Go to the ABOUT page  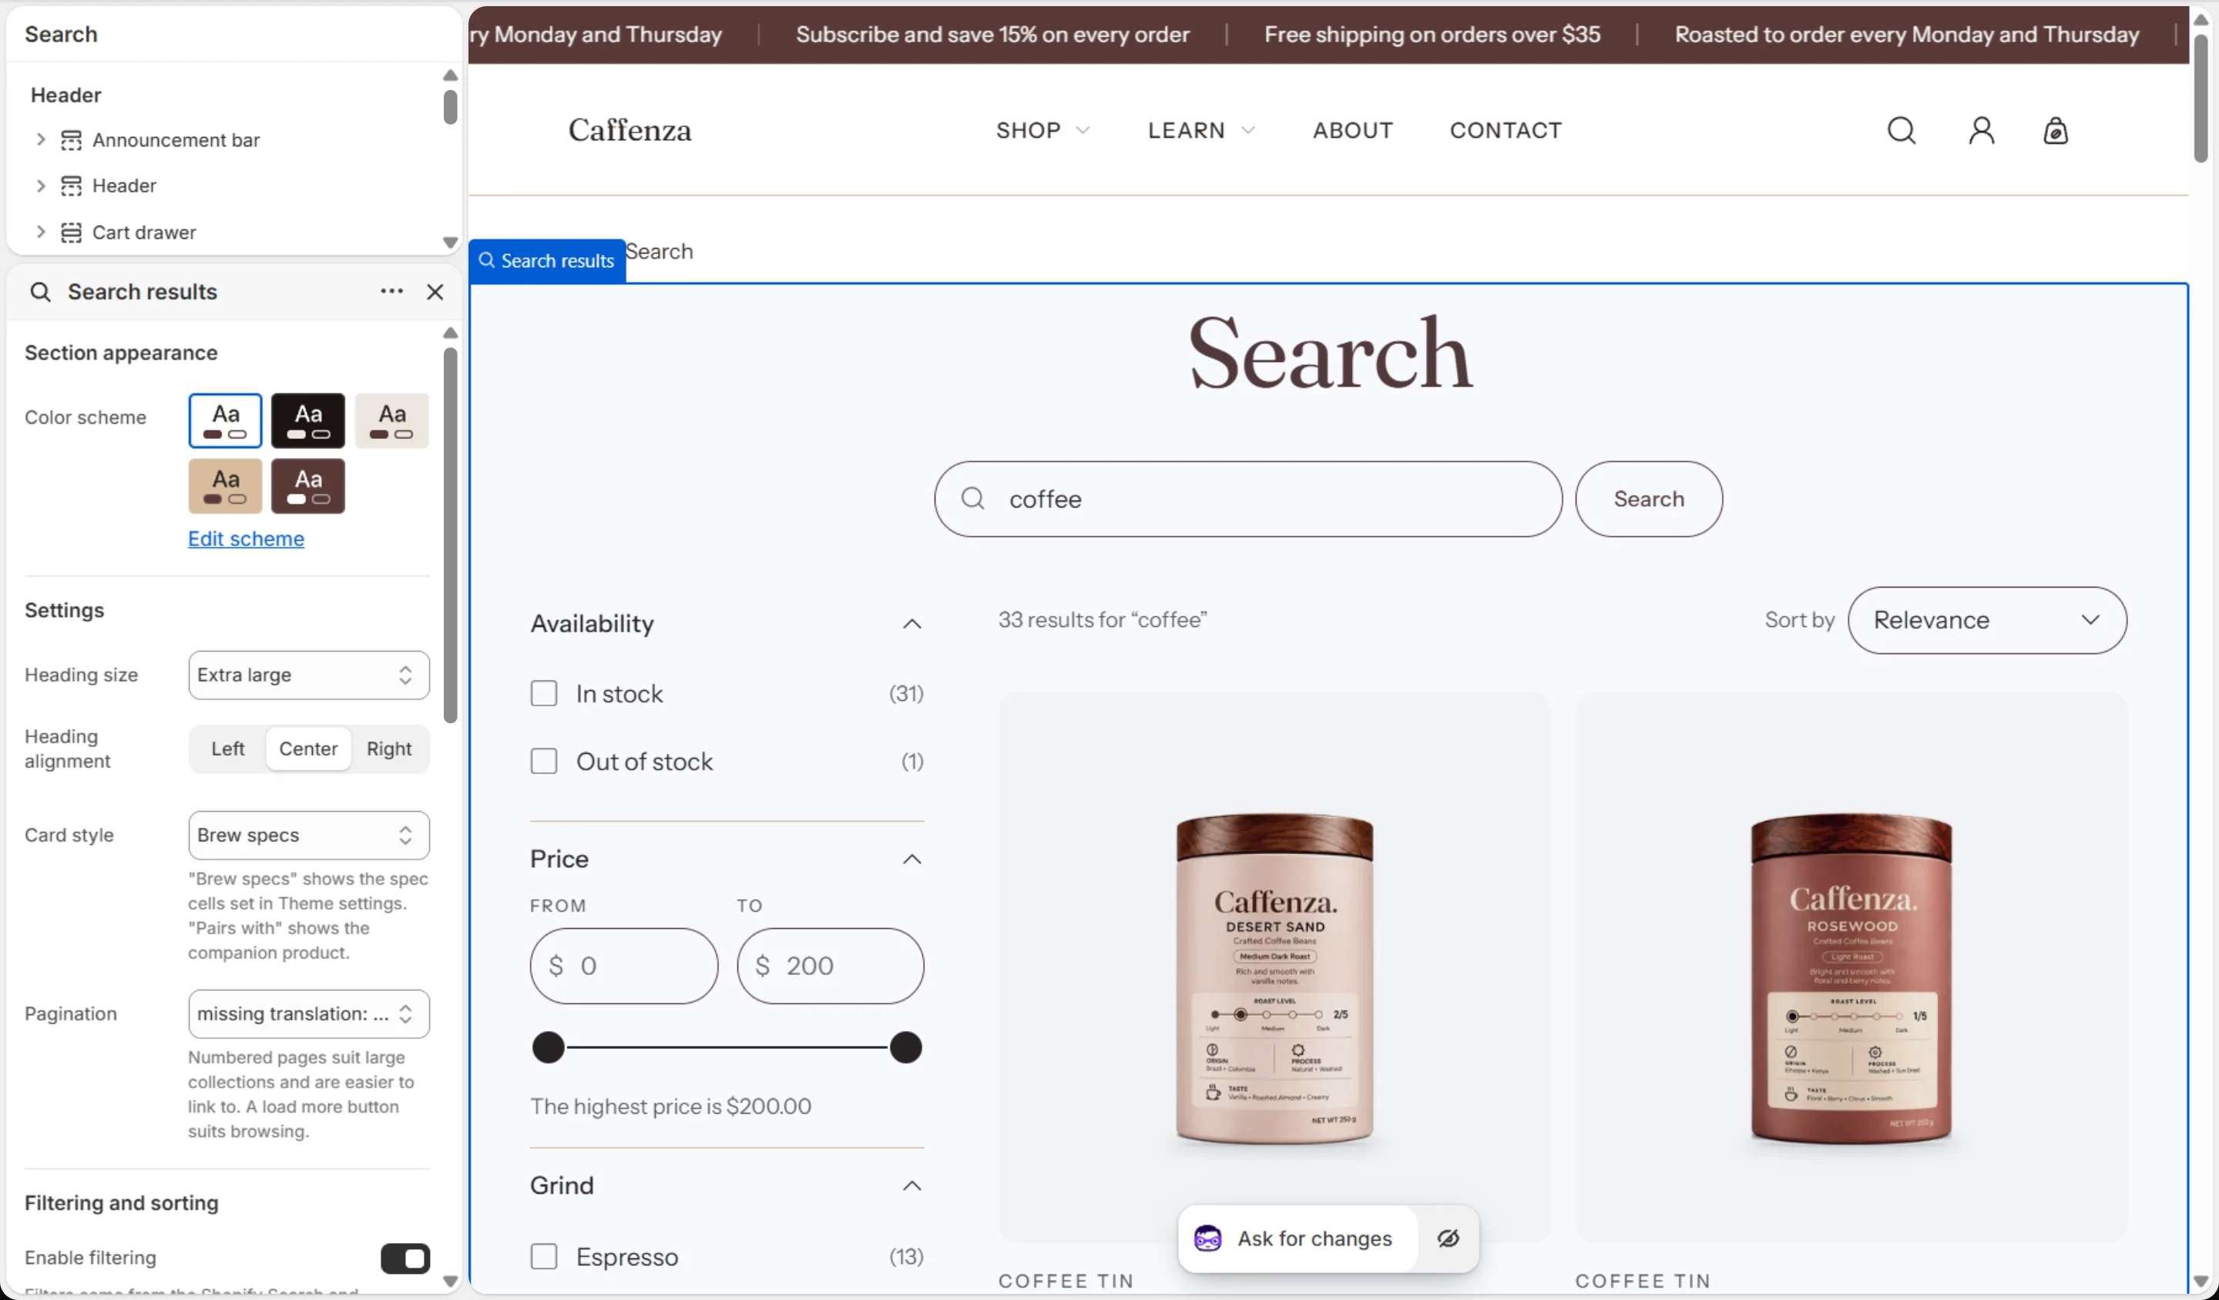tap(1354, 130)
